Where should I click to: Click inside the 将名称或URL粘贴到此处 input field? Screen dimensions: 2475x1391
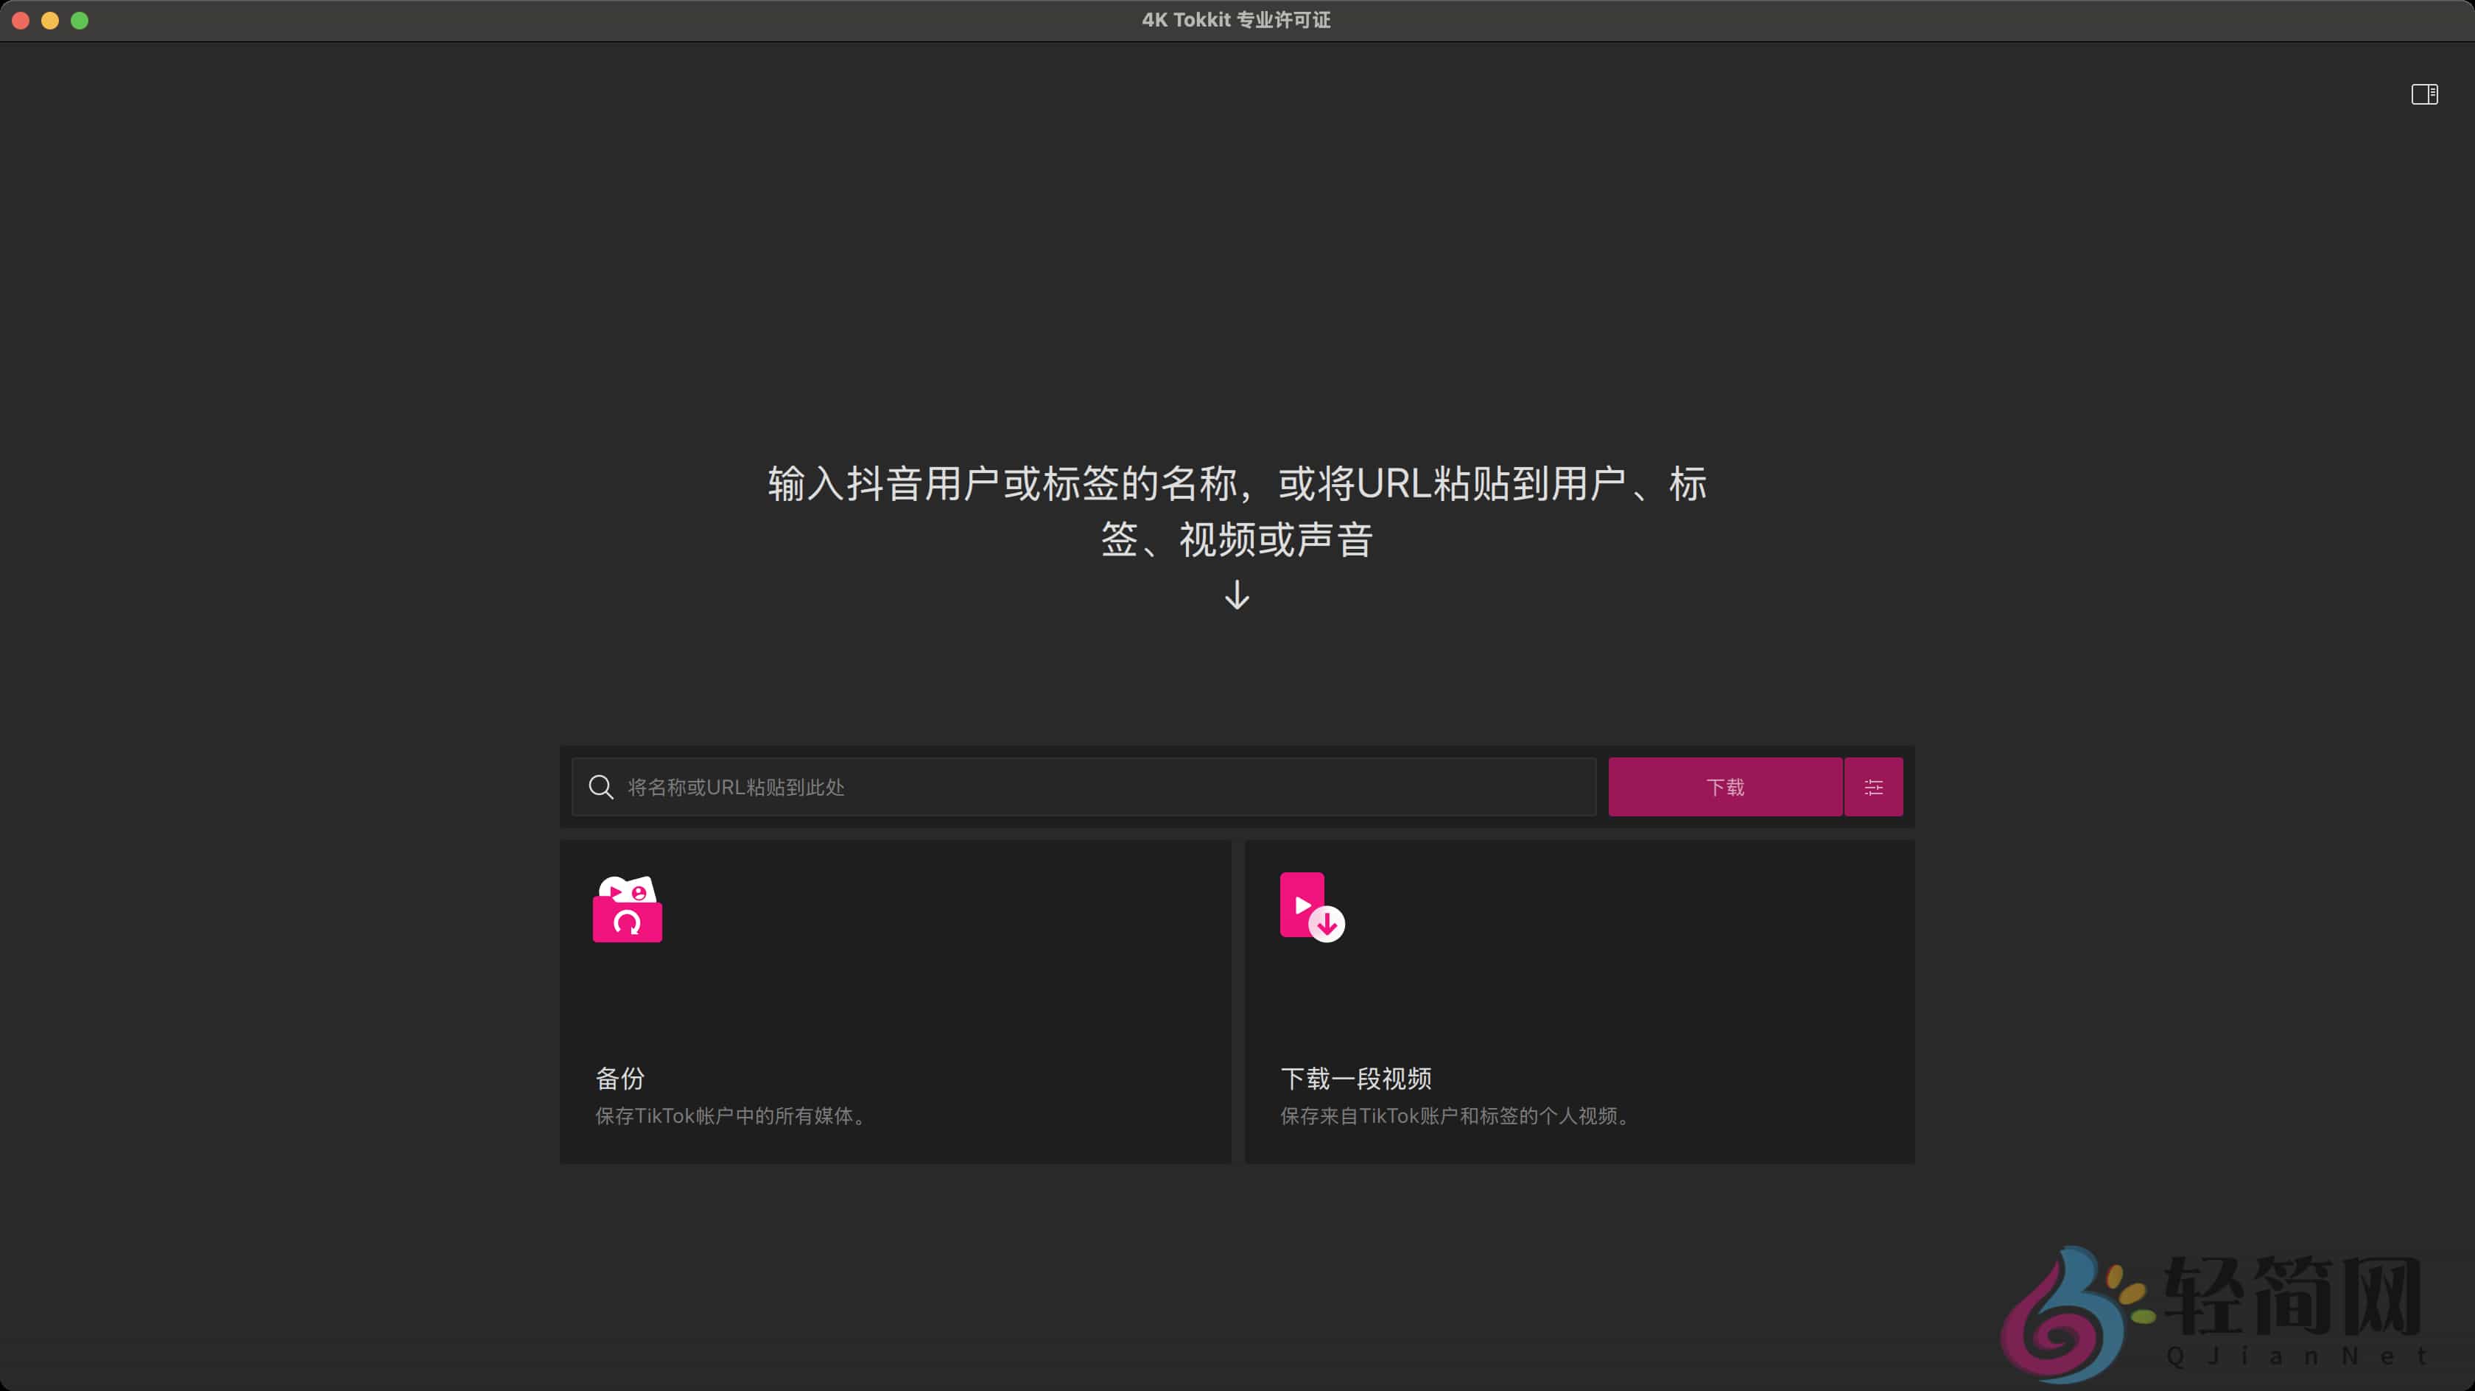coord(1057,786)
